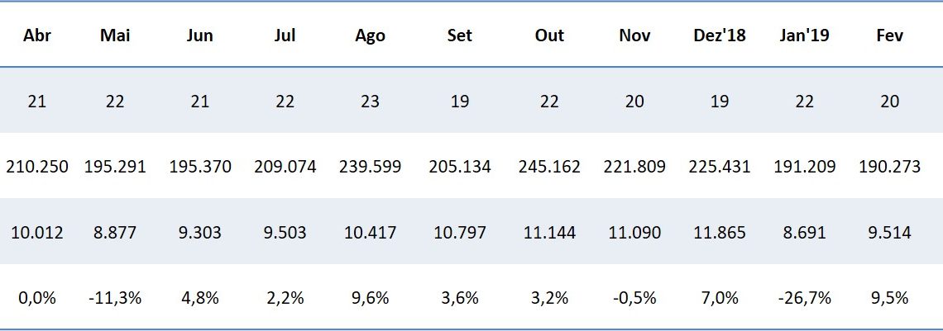Click the -11,3% cell under Mai
943x331 pixels.
(x=114, y=298)
